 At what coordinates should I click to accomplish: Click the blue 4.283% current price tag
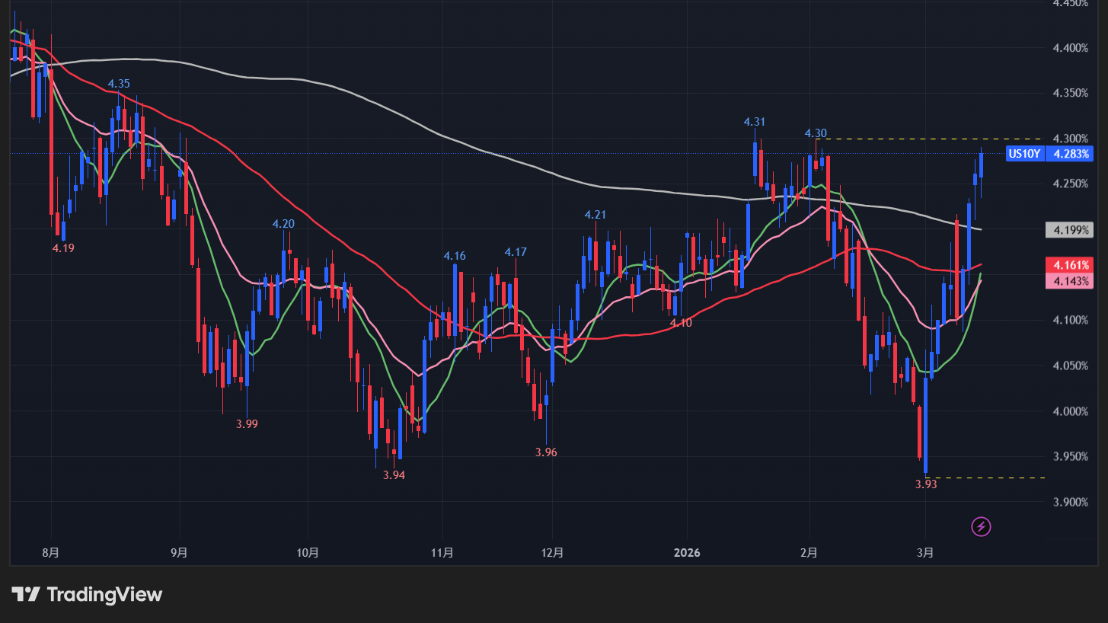click(1069, 155)
